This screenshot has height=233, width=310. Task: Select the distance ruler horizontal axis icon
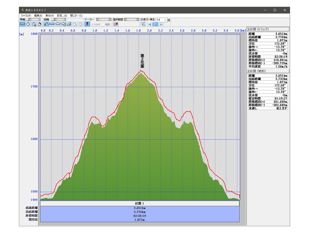click(x=22, y=24)
